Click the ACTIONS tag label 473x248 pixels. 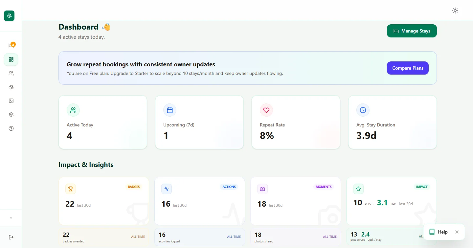tap(229, 187)
